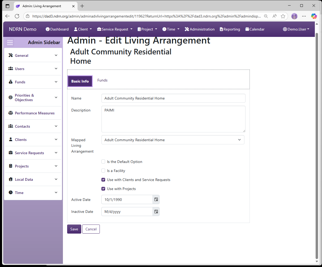Click the Time clock icon in sidebar

11,192
